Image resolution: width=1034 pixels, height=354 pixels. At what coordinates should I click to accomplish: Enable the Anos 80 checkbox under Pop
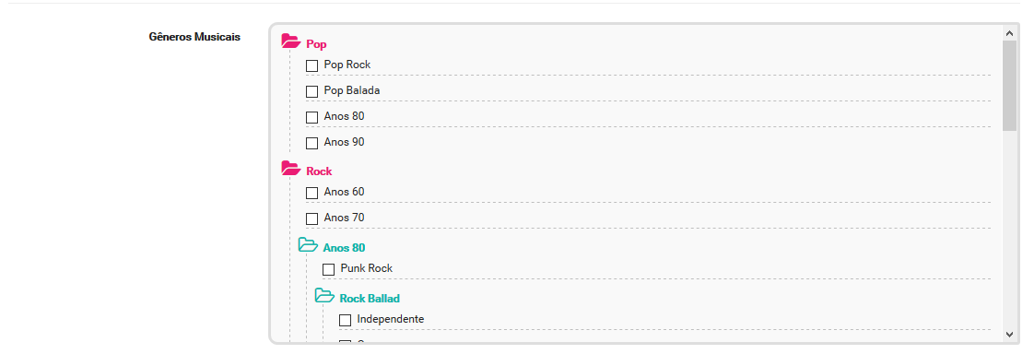pos(311,117)
